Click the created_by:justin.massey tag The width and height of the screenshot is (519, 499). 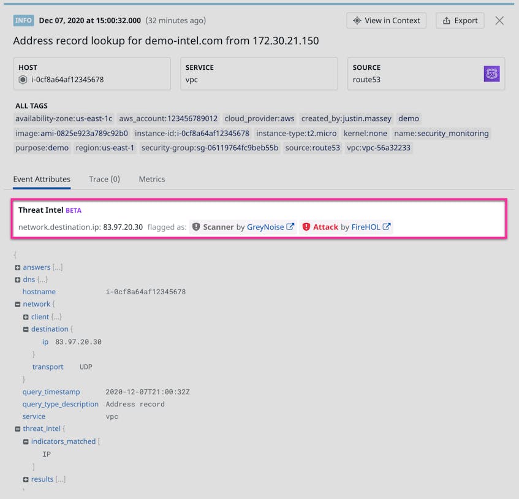(346, 118)
